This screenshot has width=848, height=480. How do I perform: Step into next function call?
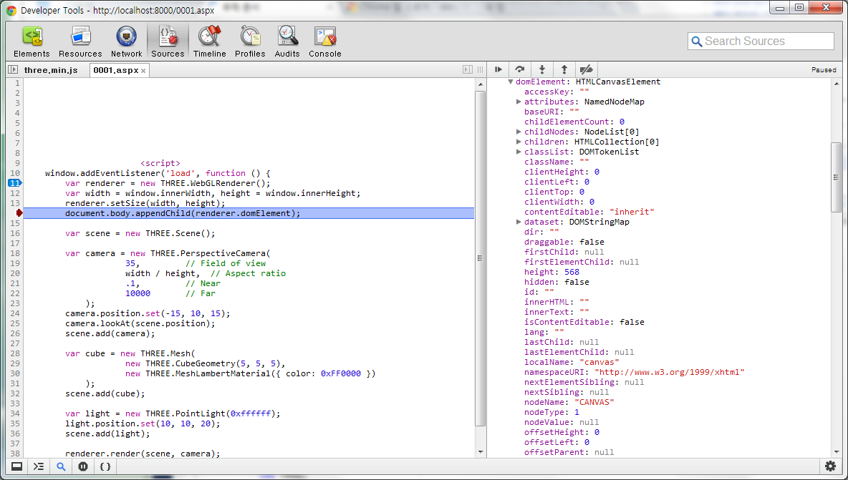tap(542, 69)
